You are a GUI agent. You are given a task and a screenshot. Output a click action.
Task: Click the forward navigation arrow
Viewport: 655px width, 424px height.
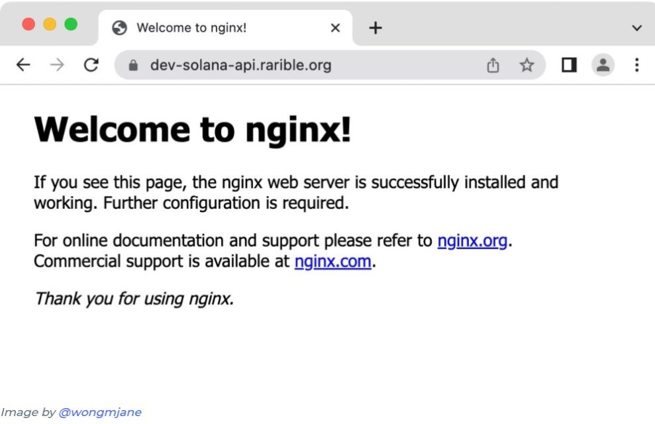57,65
